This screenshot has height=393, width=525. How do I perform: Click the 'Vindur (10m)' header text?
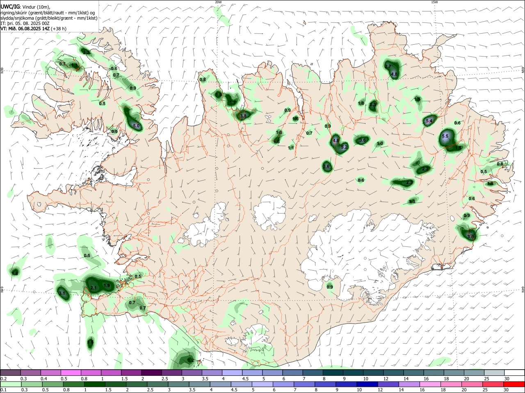click(x=37, y=7)
